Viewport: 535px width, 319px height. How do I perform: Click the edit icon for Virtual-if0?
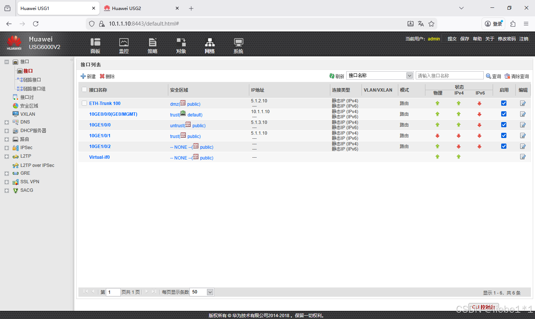523,157
